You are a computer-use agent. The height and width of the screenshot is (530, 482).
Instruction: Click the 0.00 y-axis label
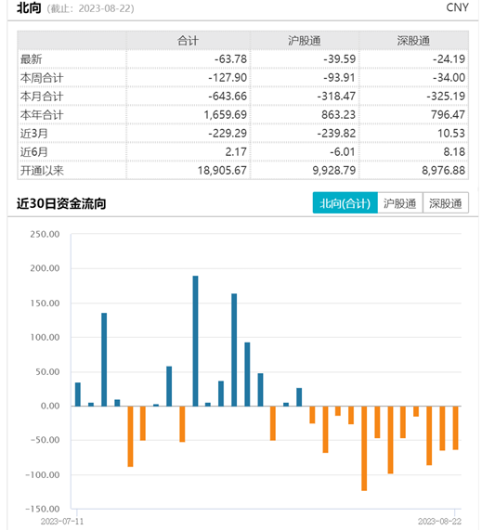coord(50,406)
